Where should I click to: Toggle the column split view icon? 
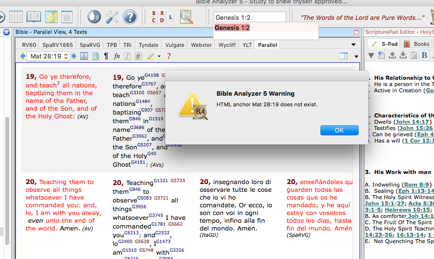coord(84,56)
